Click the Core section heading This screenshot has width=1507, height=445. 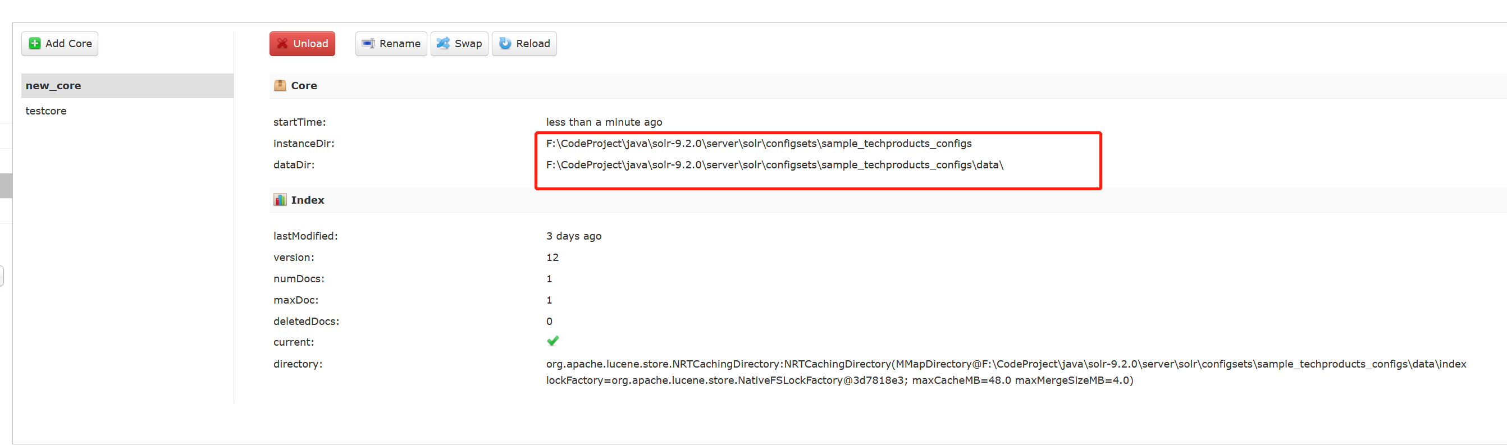click(x=304, y=86)
